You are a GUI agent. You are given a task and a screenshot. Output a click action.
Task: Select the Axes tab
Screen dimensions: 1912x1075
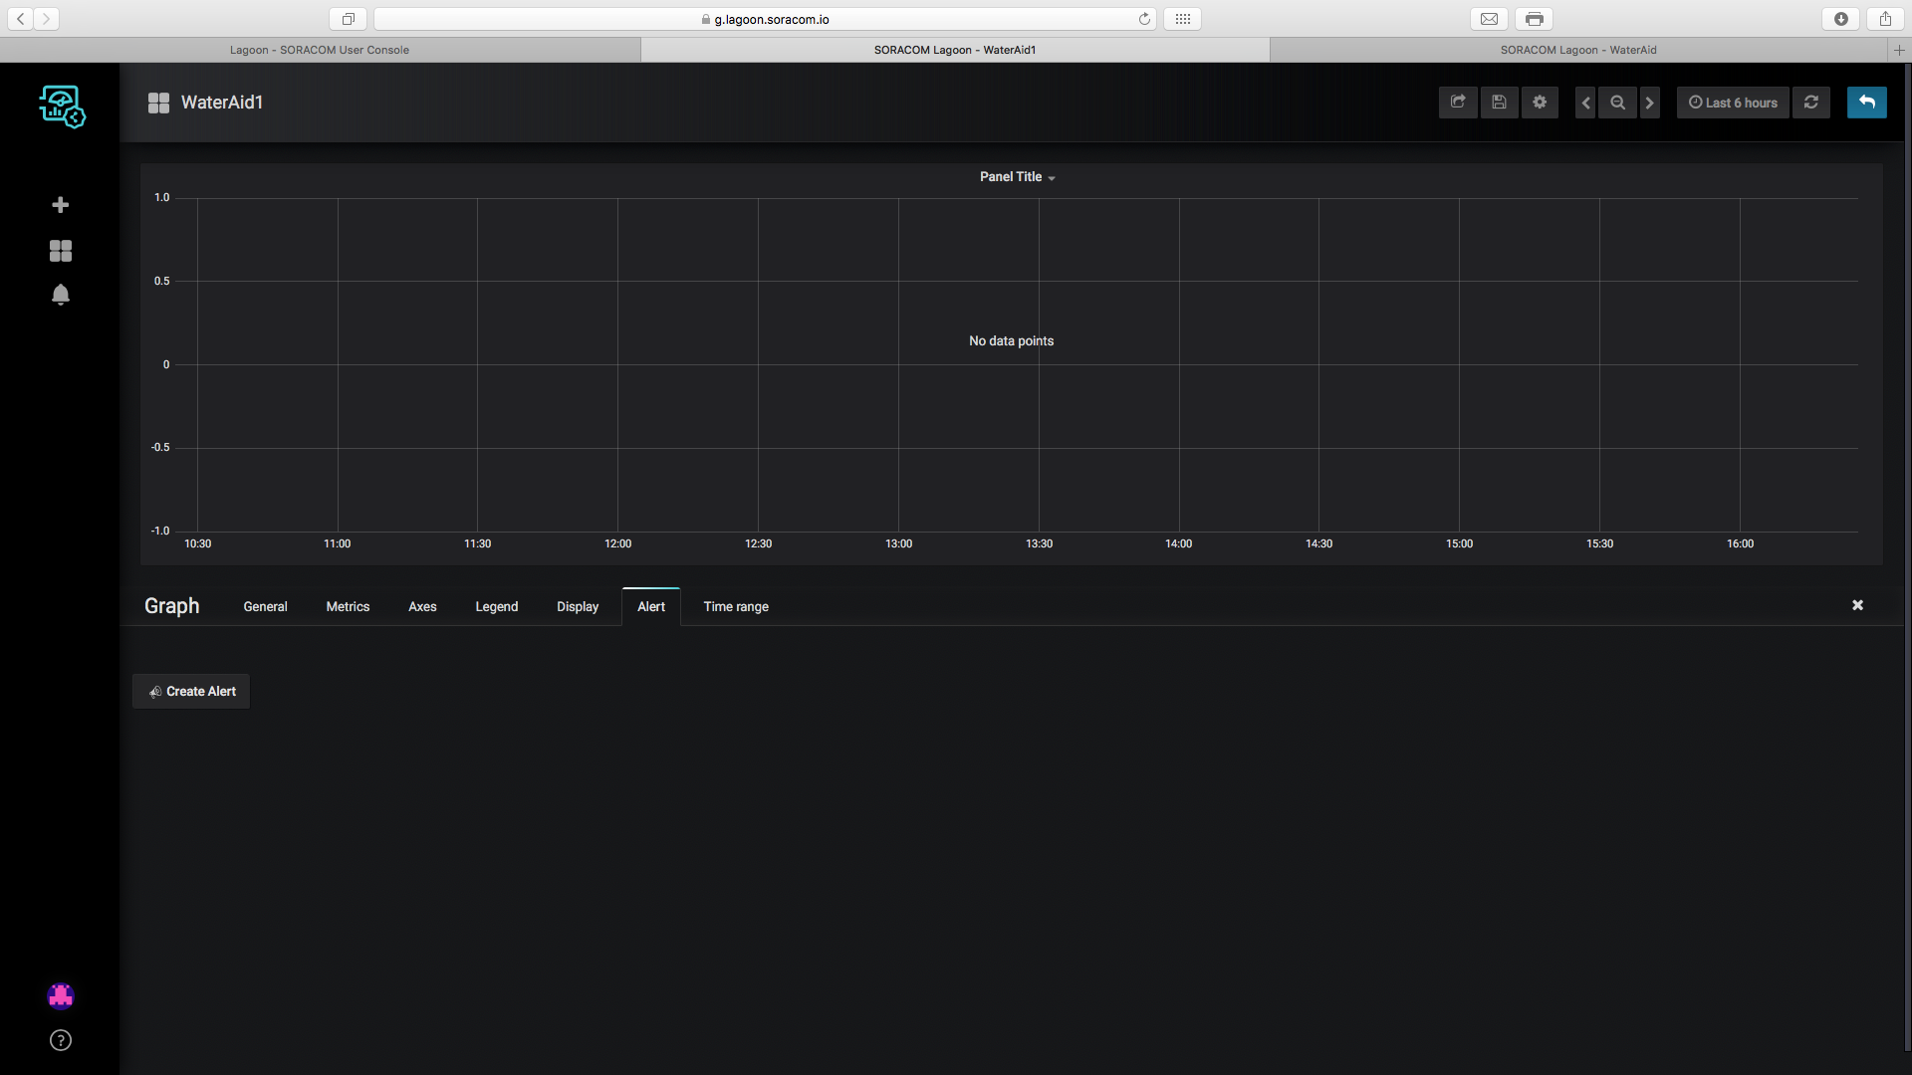coord(422,607)
